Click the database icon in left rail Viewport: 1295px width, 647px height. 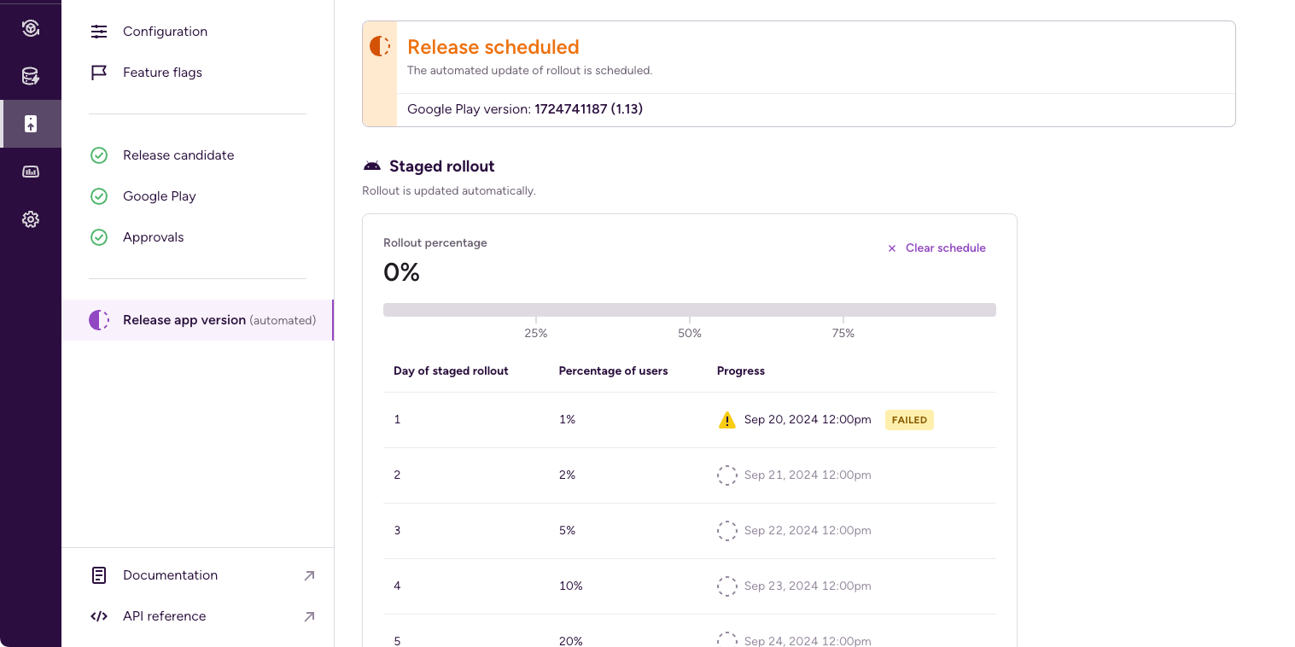pos(31,77)
